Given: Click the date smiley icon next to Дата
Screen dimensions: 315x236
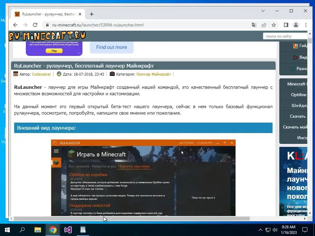Looking at the screenshot, I should (59, 74).
